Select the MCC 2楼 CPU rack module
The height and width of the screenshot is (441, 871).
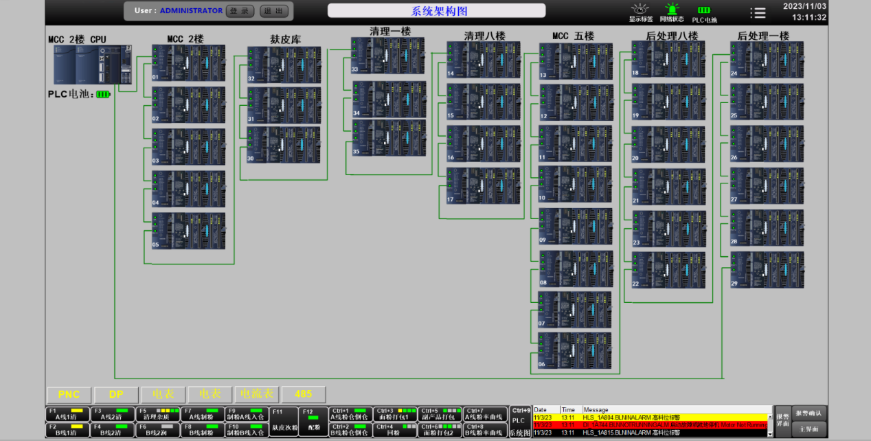[x=92, y=65]
